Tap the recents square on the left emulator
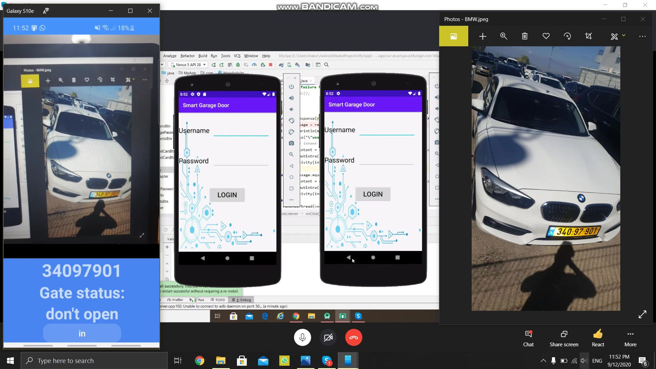Image resolution: width=656 pixels, height=369 pixels. (252, 258)
